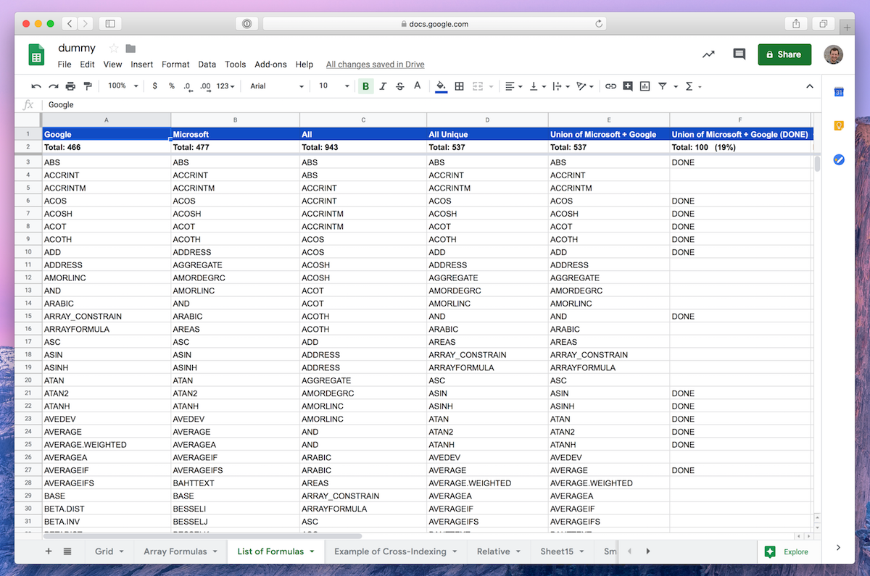Open the functions (Σ) menu
Viewport: 870px width, 576px height.
point(689,85)
